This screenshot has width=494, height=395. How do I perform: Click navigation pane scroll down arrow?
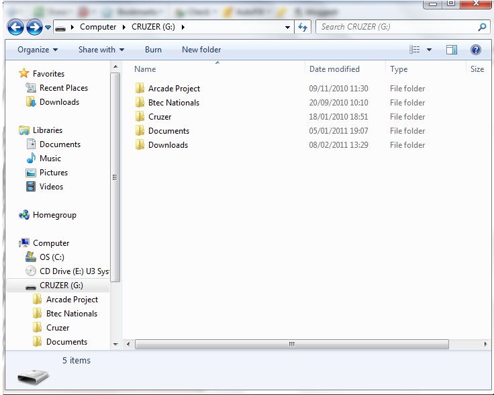pyautogui.click(x=115, y=344)
